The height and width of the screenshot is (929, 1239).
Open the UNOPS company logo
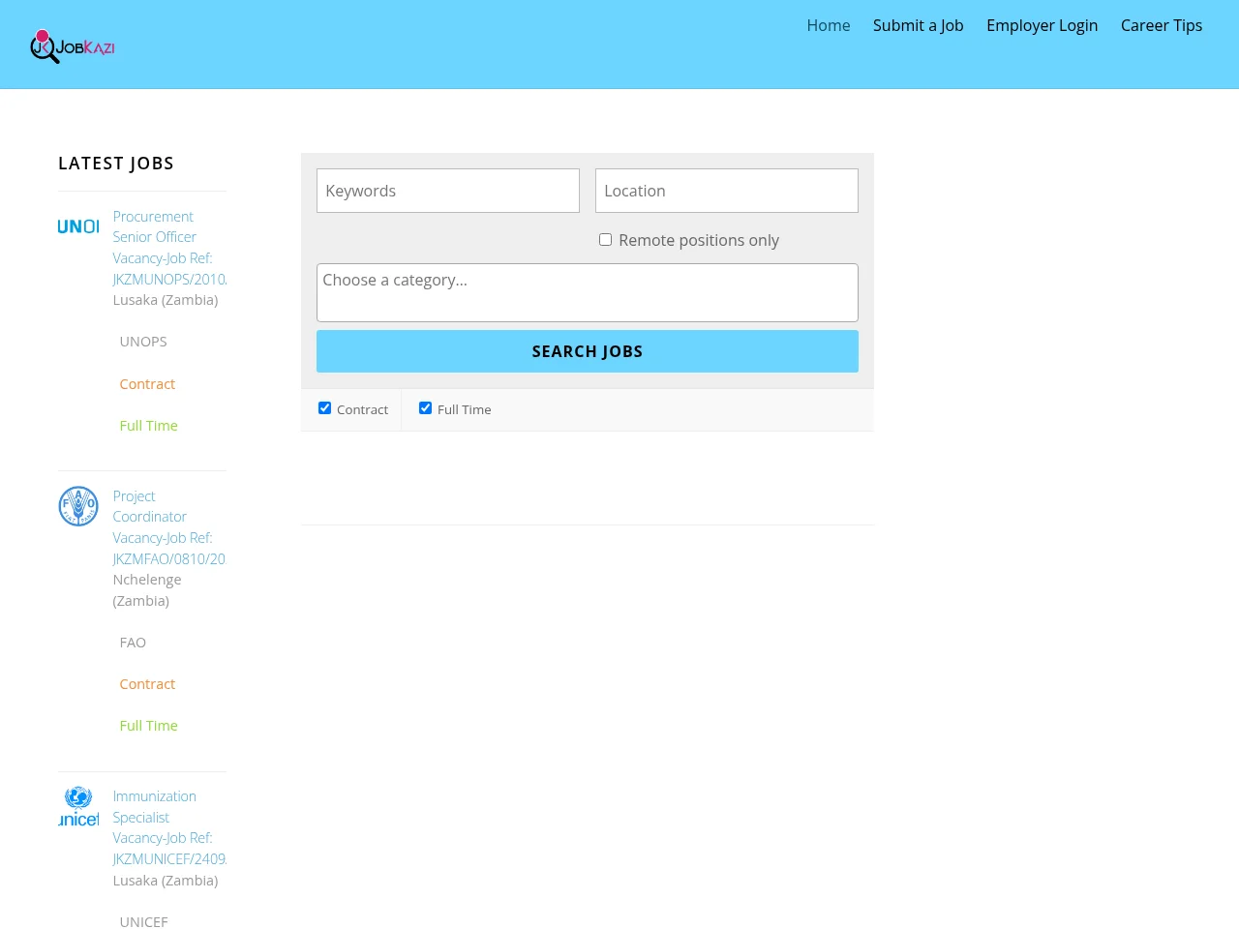78,226
